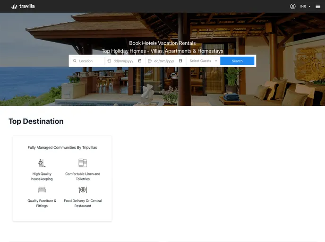Click the Food Delivery restaurant plate icon

tap(83, 190)
